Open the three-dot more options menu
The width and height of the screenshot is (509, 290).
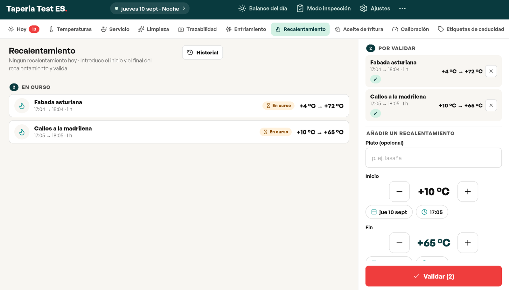click(402, 9)
